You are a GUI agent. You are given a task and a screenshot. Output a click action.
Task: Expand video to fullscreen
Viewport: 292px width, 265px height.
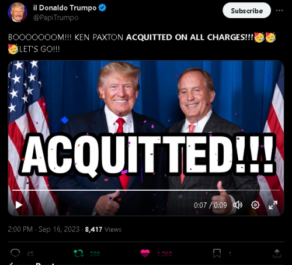pyautogui.click(x=273, y=205)
